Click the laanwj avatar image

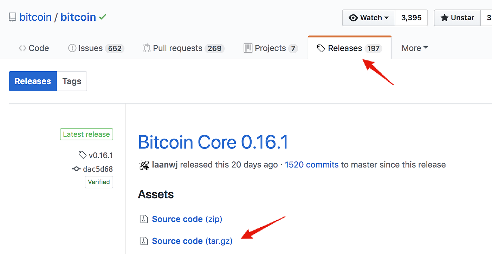tap(144, 165)
